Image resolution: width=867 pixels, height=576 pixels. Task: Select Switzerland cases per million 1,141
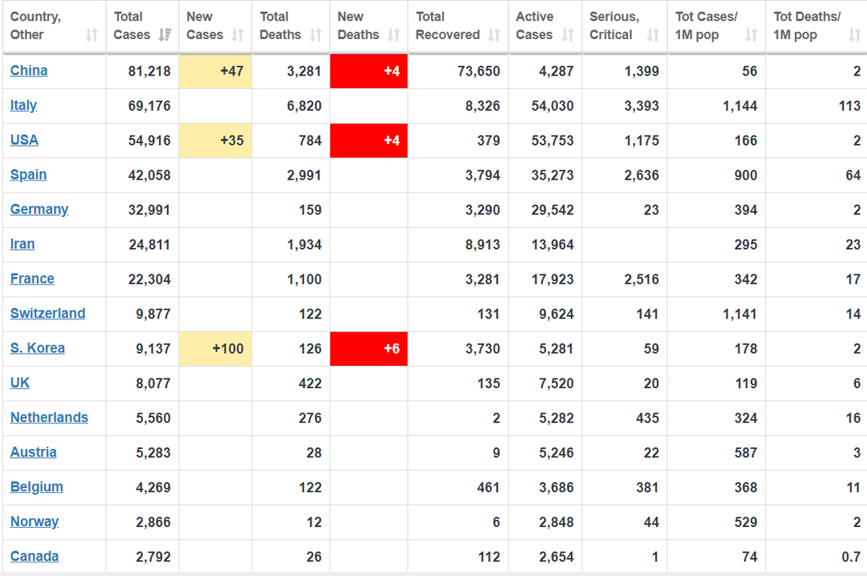tap(740, 314)
